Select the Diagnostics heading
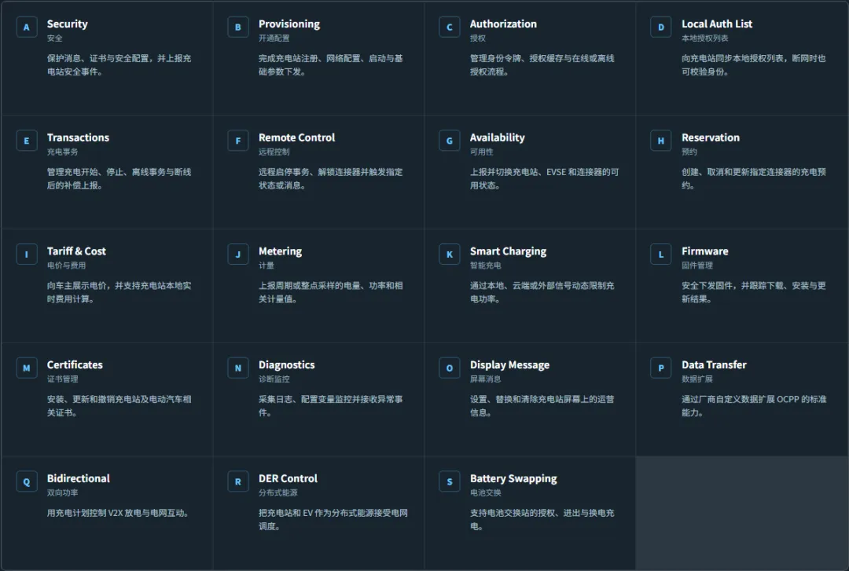849x571 pixels. point(286,364)
